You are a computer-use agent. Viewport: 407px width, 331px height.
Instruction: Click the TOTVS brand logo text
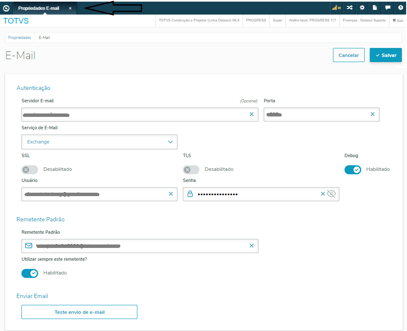[16, 21]
